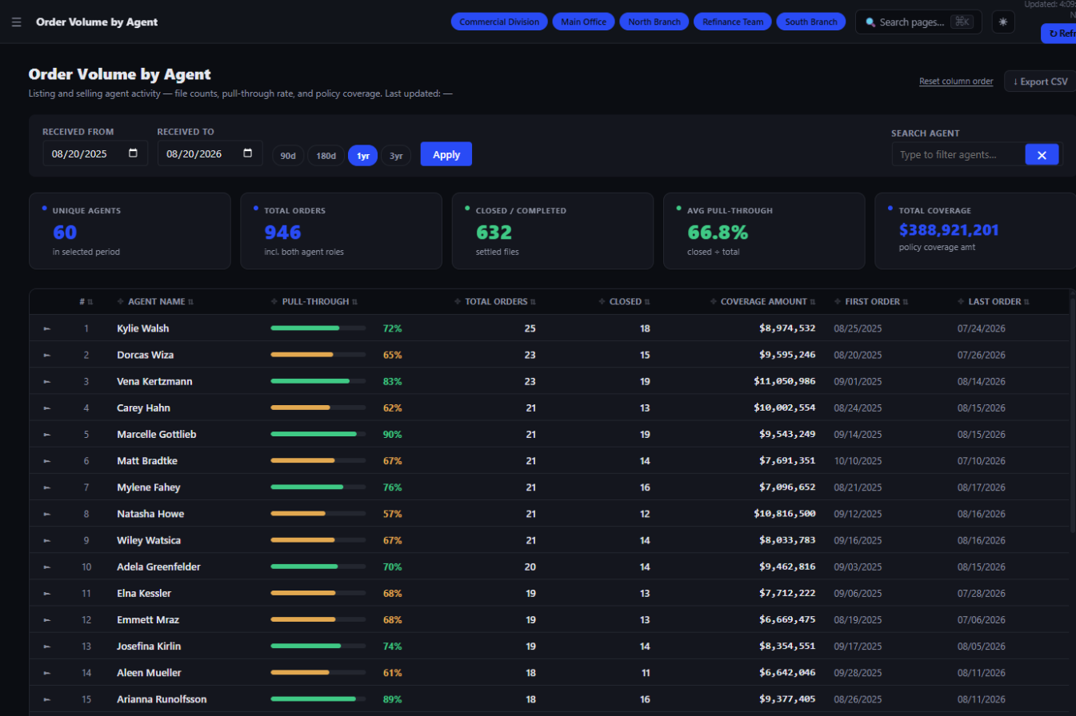This screenshot has height=716, width=1076.
Task: Click the Total Coverage $388,921,201 card
Action: pos(975,231)
